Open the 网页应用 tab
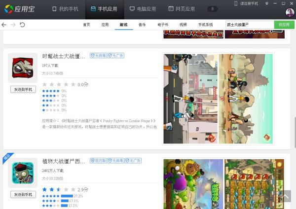This screenshot has height=209, width=296. [x=182, y=9]
